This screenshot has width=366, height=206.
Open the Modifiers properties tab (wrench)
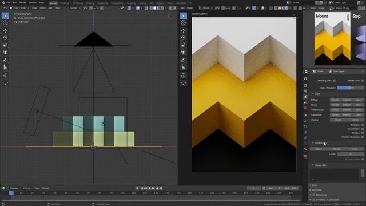pos(305,121)
